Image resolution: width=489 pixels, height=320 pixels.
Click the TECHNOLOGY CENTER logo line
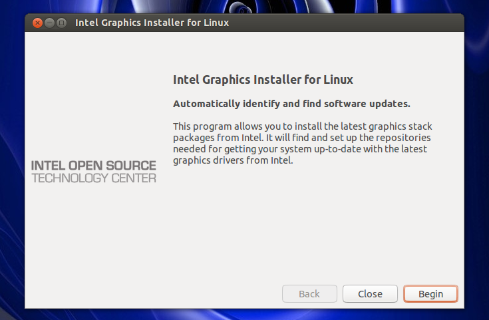[94, 178]
